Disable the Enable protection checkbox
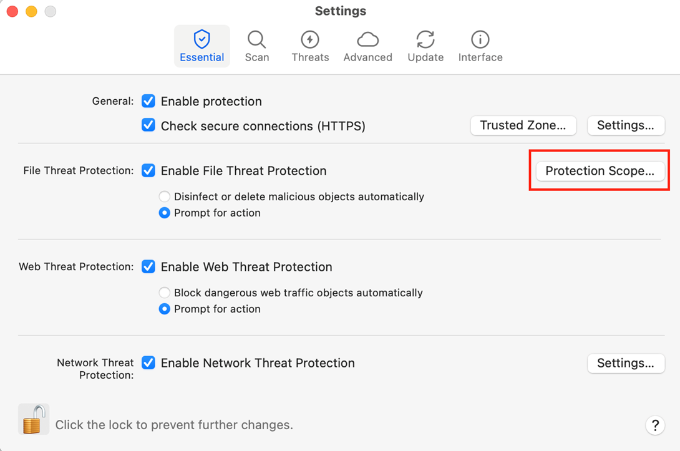The height and width of the screenshot is (451, 680). click(148, 101)
